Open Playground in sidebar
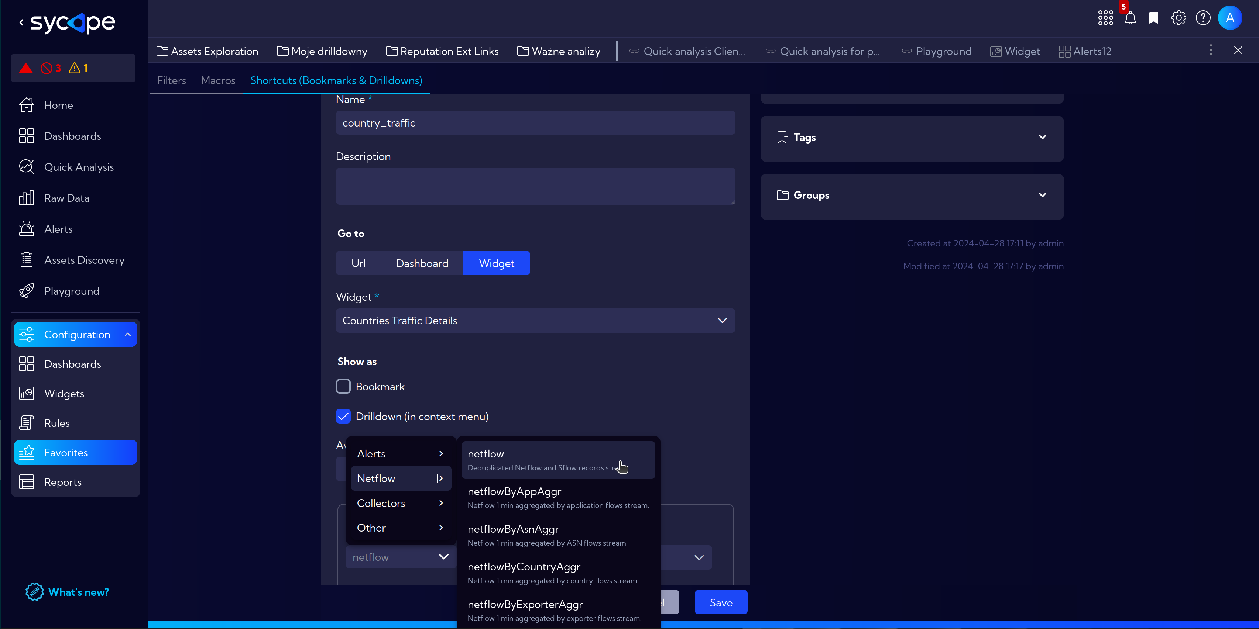 click(x=71, y=291)
